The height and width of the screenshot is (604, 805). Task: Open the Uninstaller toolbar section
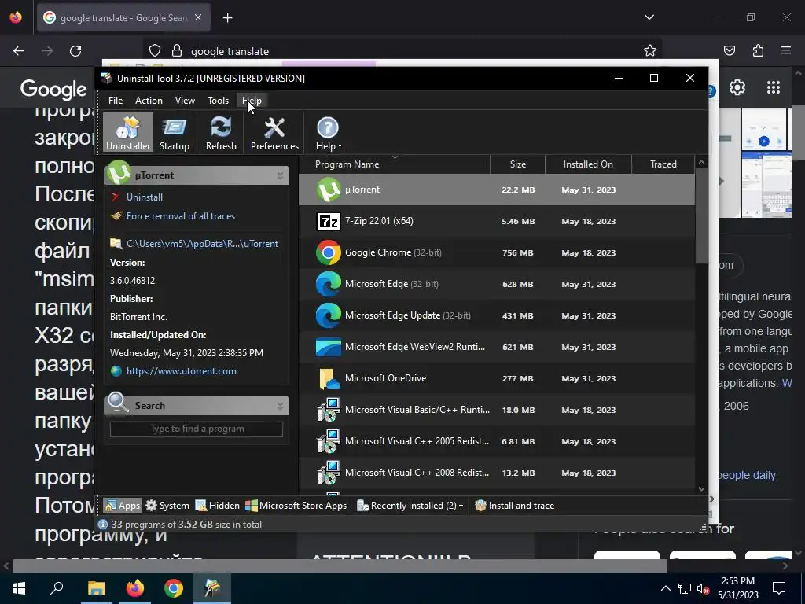128,132
